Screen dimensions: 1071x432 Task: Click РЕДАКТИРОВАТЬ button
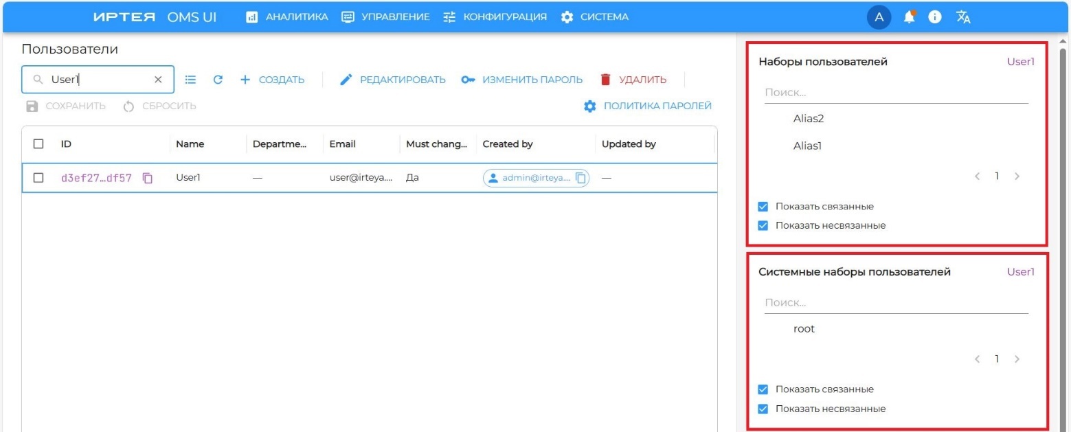coord(393,80)
